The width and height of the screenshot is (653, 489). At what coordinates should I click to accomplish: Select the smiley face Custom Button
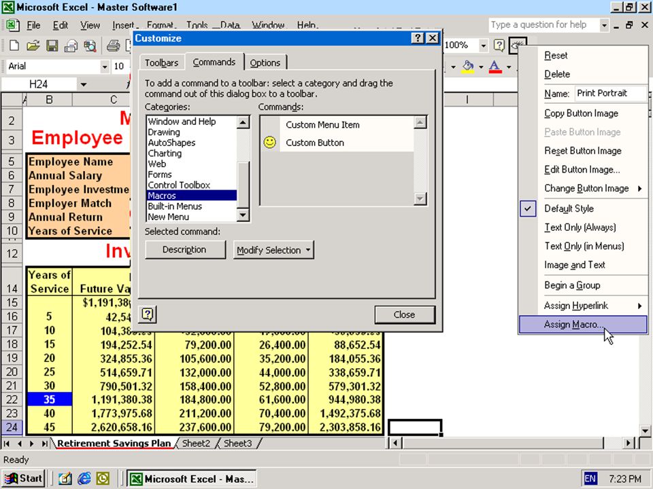(x=337, y=143)
